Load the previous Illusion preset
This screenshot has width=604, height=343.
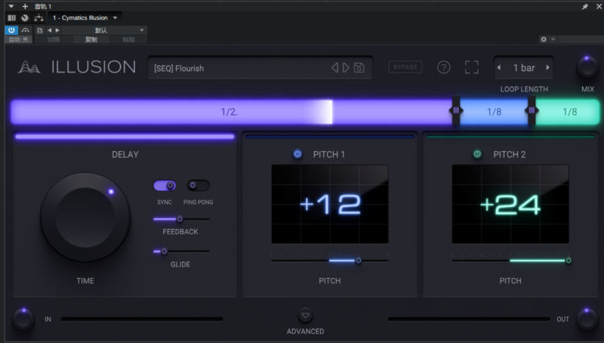pos(334,68)
